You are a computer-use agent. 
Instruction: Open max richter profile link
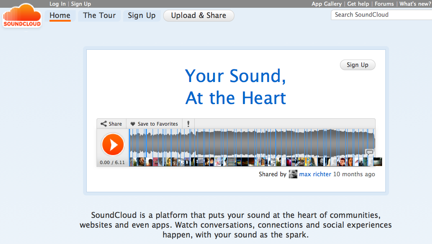315,174
